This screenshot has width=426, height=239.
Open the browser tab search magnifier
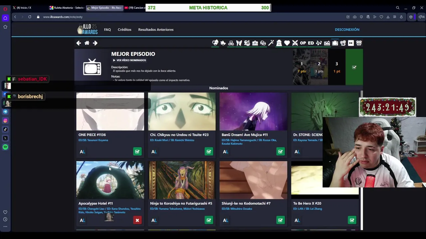click(398, 8)
